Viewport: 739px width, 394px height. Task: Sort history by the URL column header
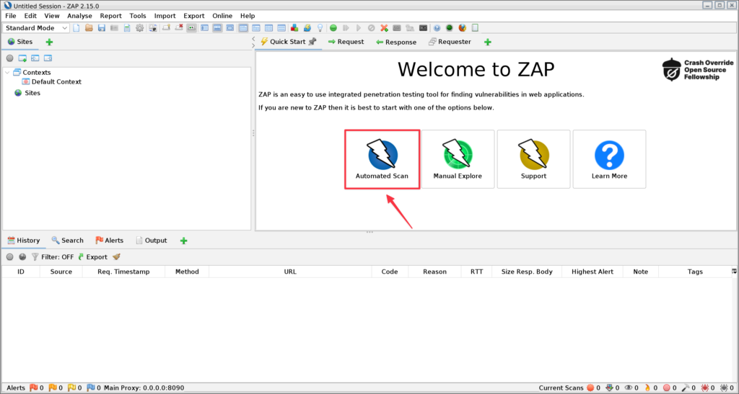(x=290, y=272)
